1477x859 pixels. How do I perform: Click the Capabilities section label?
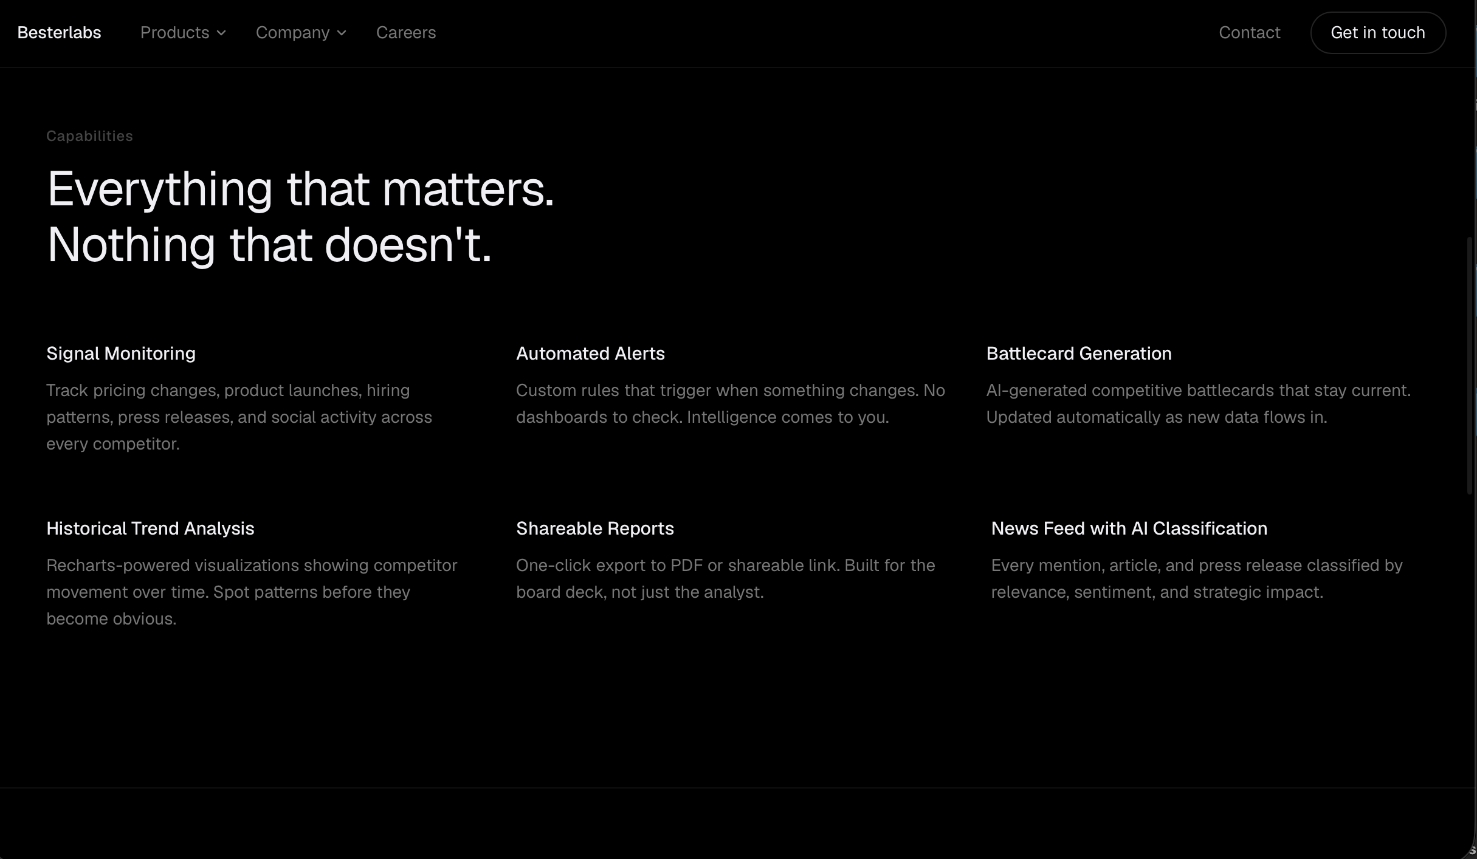pos(89,136)
